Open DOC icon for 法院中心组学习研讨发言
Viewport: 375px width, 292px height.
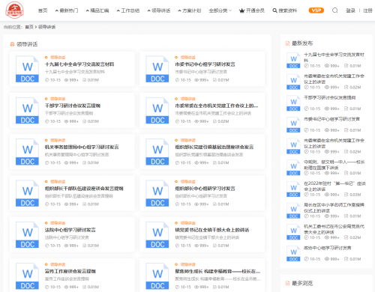pyautogui.click(x=27, y=235)
